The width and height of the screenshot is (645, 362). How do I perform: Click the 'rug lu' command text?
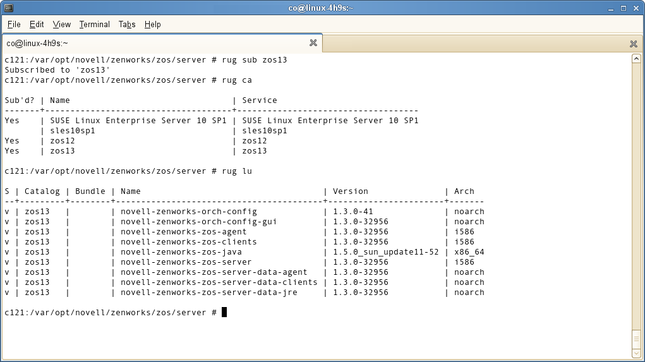tap(236, 171)
